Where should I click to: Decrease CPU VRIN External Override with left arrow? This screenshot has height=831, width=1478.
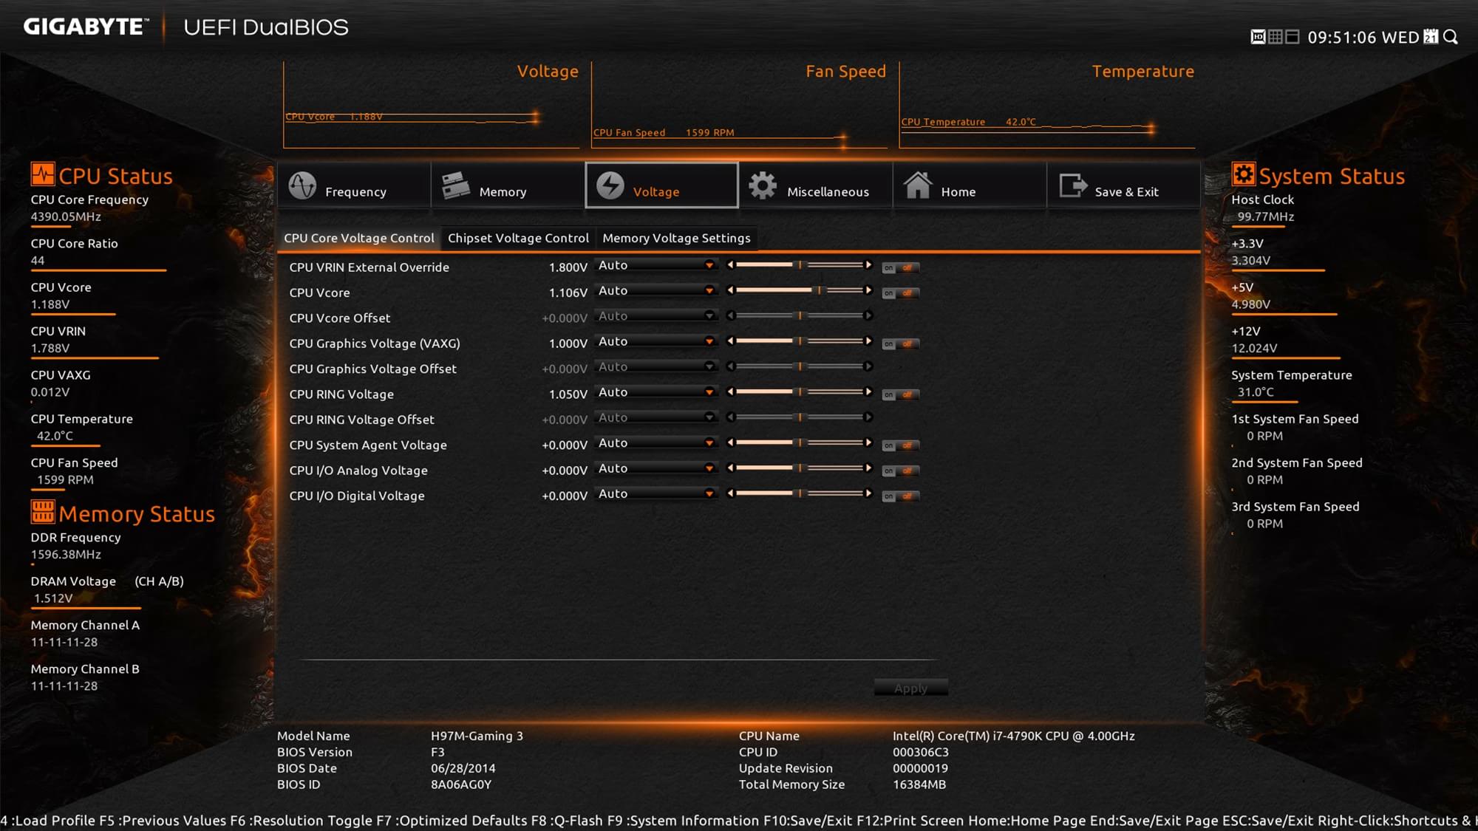point(730,265)
